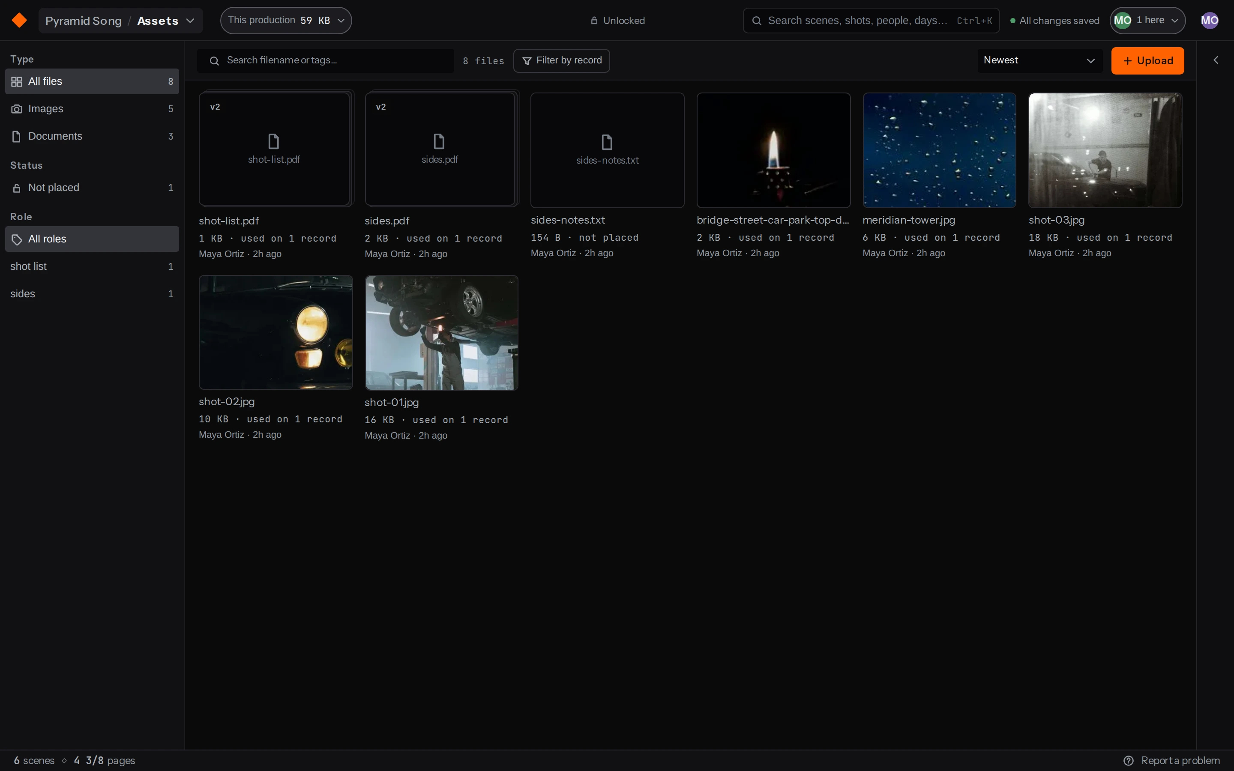Open the Pyramid Song Assets breadcrumb dropdown
This screenshot has width=1234, height=771.
tap(121, 21)
